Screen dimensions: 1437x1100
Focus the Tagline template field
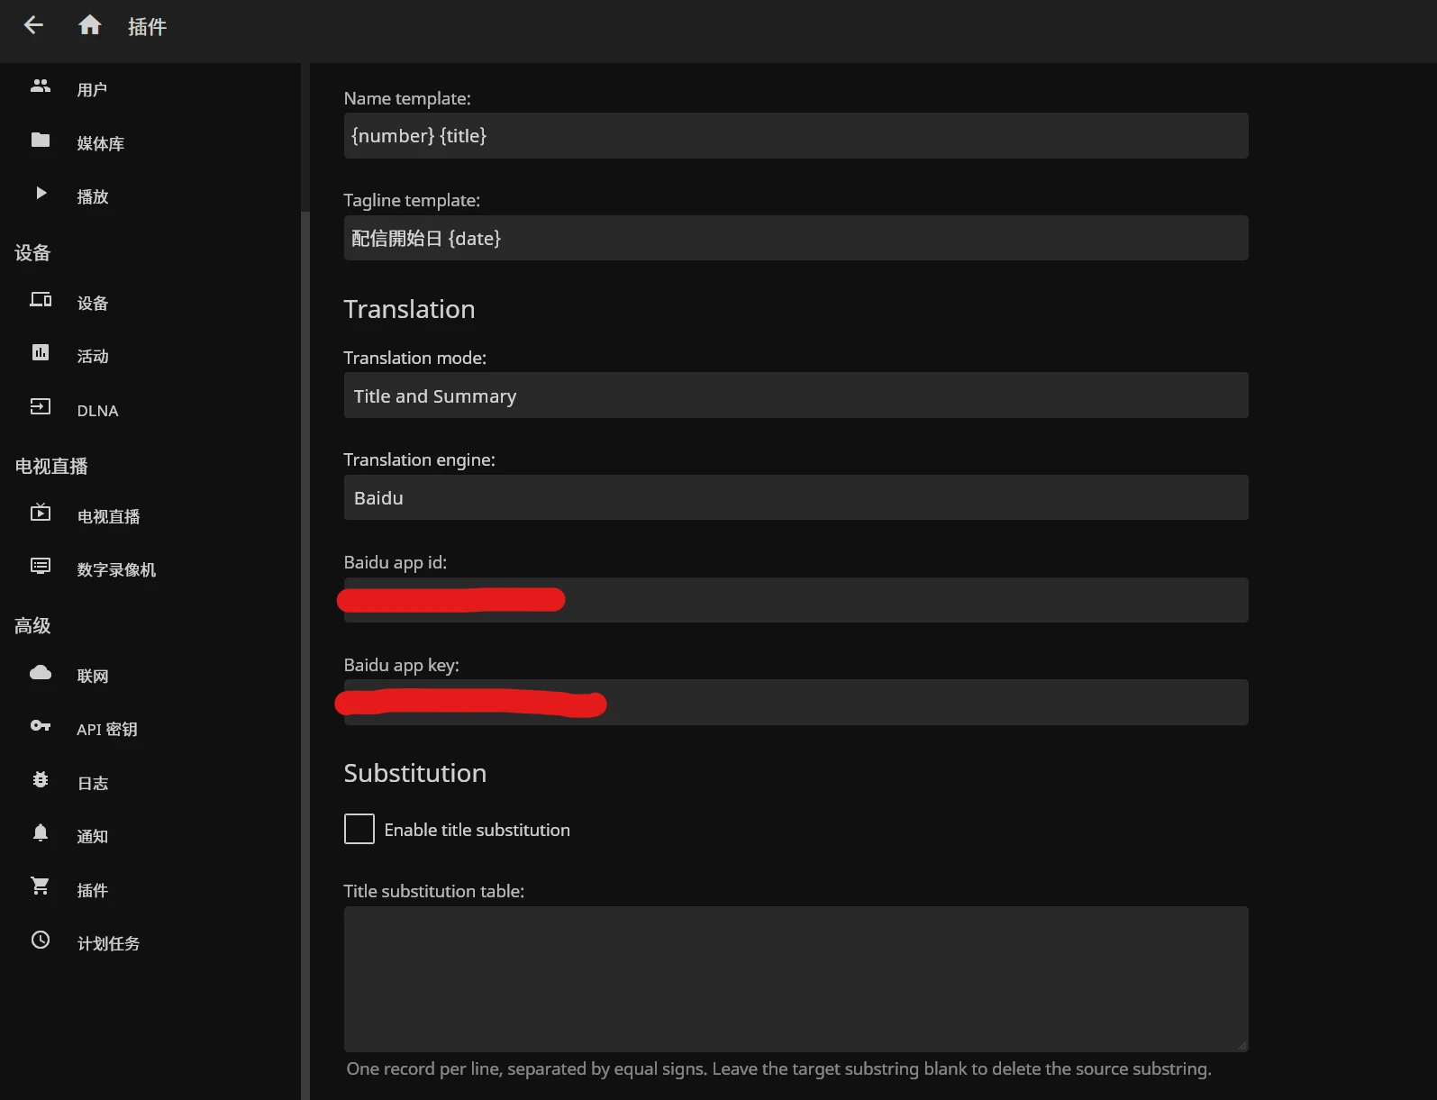coord(795,238)
